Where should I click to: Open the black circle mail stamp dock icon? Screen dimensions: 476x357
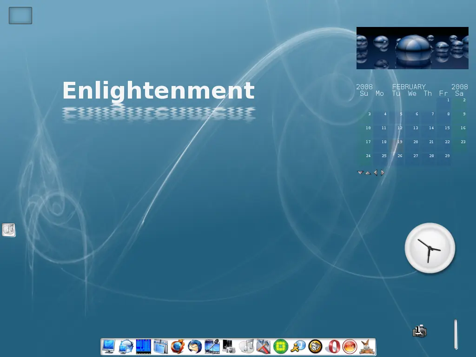(316, 346)
